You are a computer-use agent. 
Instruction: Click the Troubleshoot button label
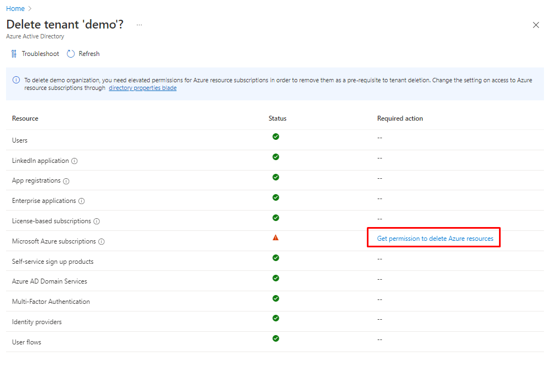point(40,54)
